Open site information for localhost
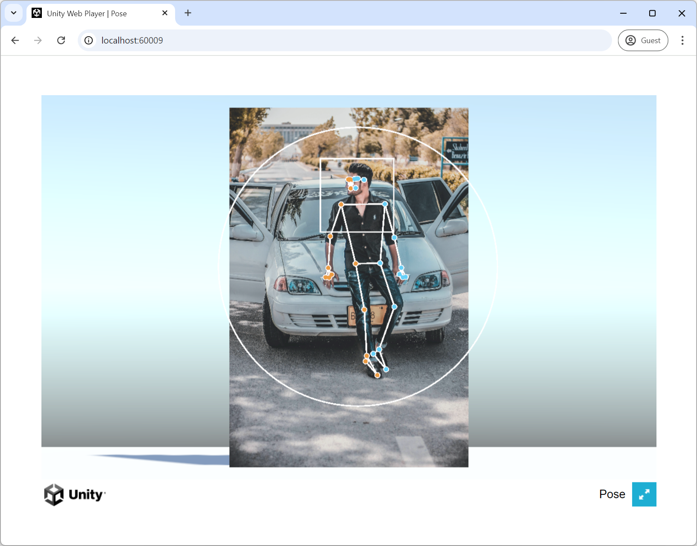The image size is (697, 546). click(x=88, y=40)
